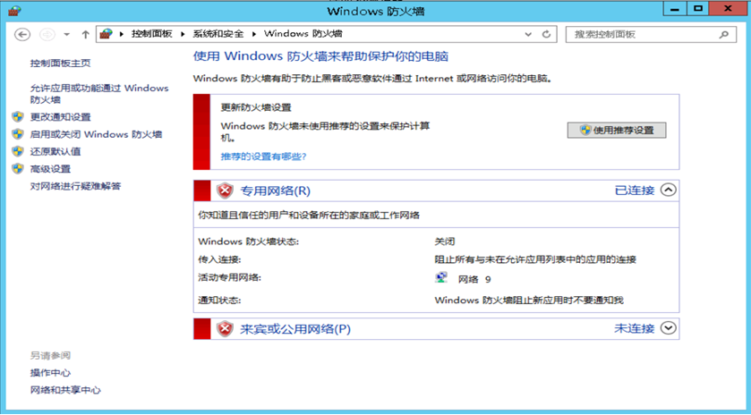Viewport: 751px width, 415px height.
Task: Click the 专用网络(R) section heading
Action: point(275,191)
